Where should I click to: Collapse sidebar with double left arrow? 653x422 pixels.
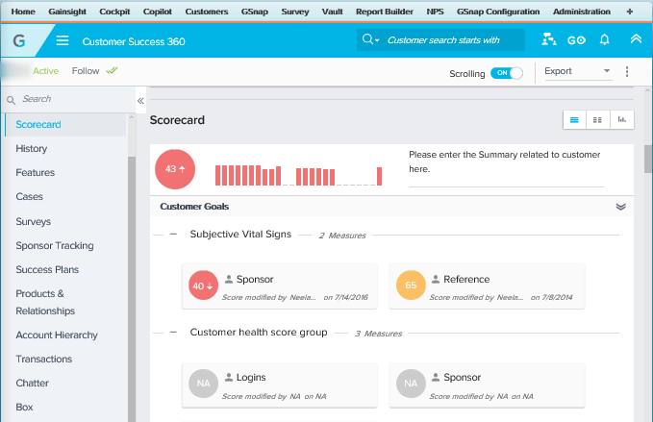pos(140,100)
